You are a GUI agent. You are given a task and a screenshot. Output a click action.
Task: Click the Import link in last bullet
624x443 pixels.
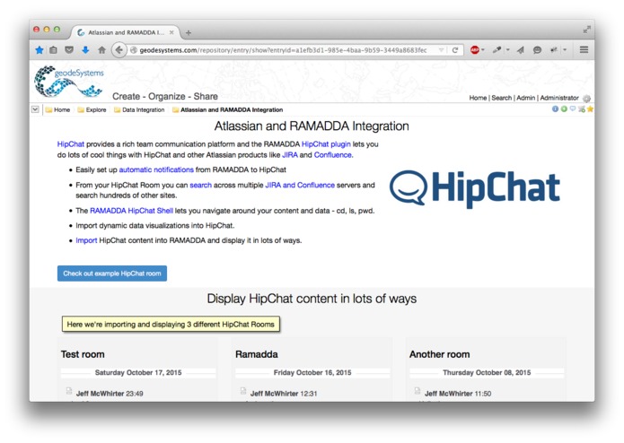click(x=86, y=240)
